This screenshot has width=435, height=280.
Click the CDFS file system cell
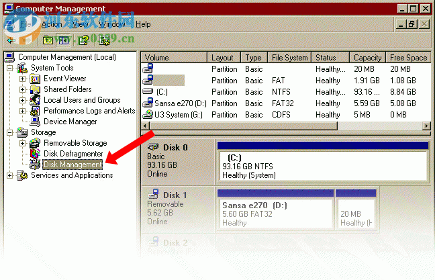(281, 115)
